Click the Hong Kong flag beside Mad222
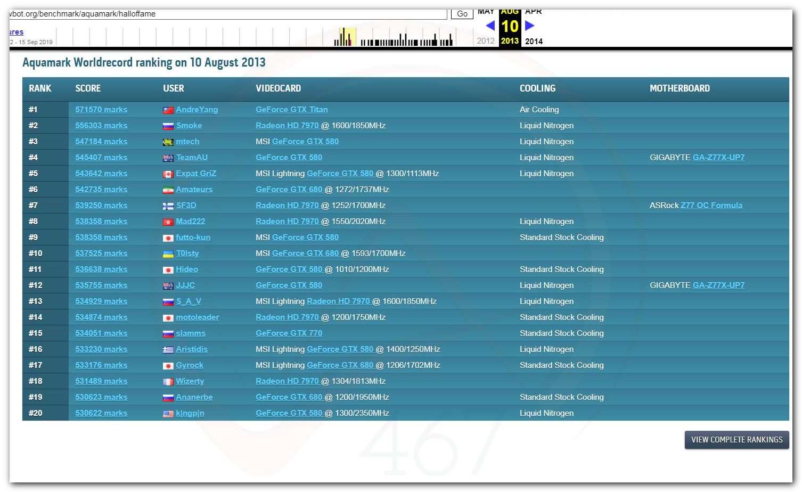This screenshot has width=802, height=492. [x=168, y=222]
